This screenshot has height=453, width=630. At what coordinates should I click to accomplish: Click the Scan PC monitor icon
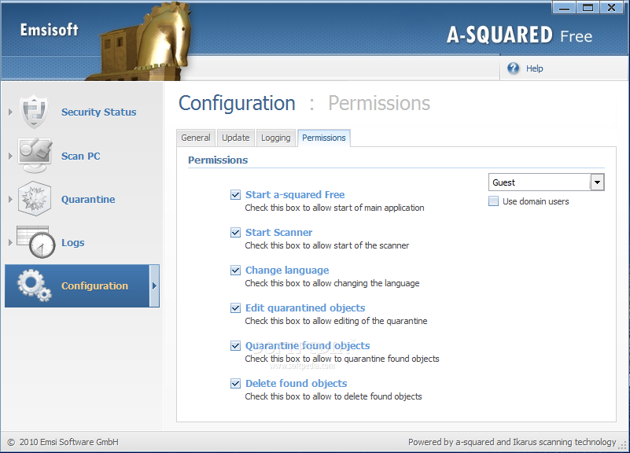pyautogui.click(x=35, y=156)
